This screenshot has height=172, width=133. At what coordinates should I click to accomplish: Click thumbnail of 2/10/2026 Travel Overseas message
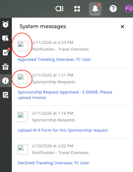point(23,150)
